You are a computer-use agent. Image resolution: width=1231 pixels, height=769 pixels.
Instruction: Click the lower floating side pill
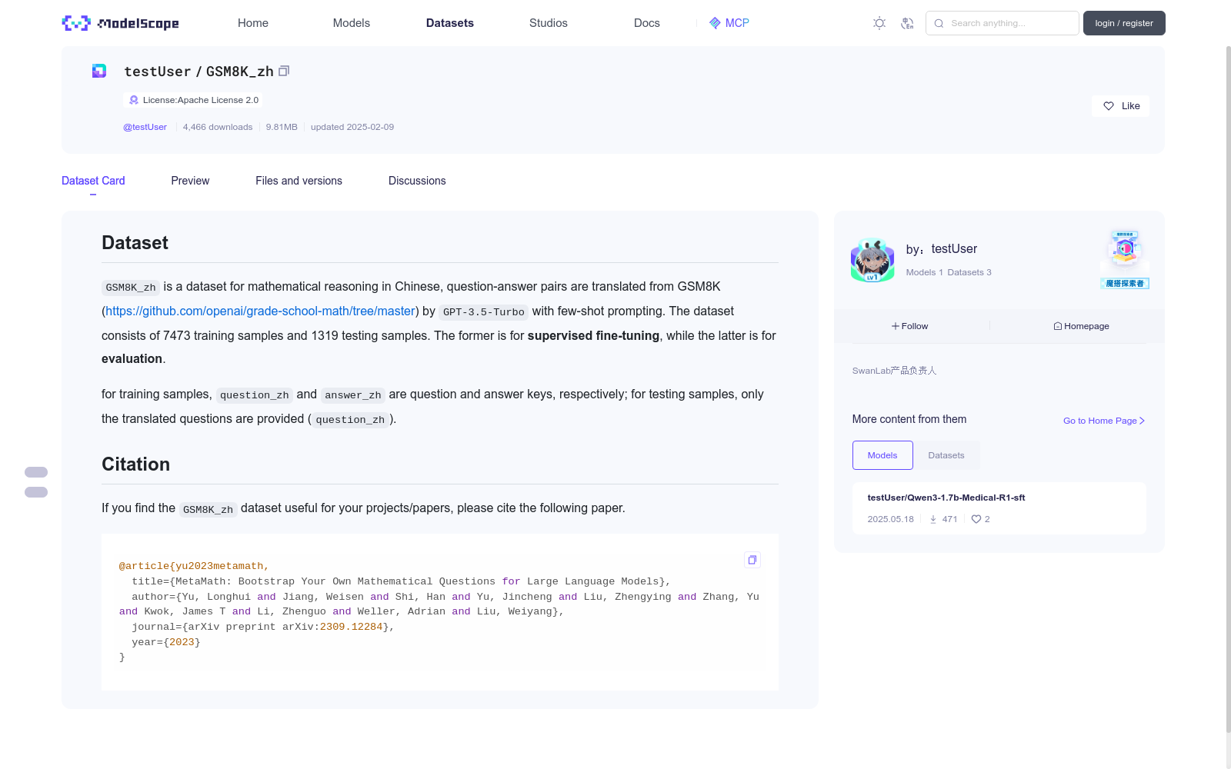coord(36,492)
